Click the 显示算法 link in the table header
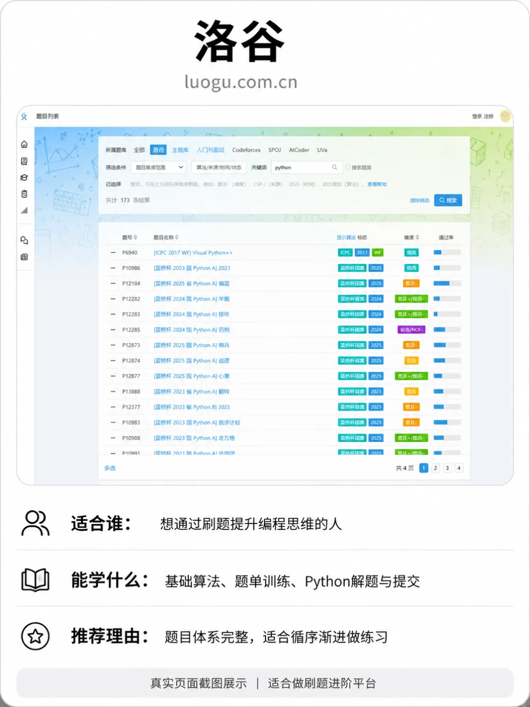Viewport: 530px width, 707px height. [x=346, y=238]
